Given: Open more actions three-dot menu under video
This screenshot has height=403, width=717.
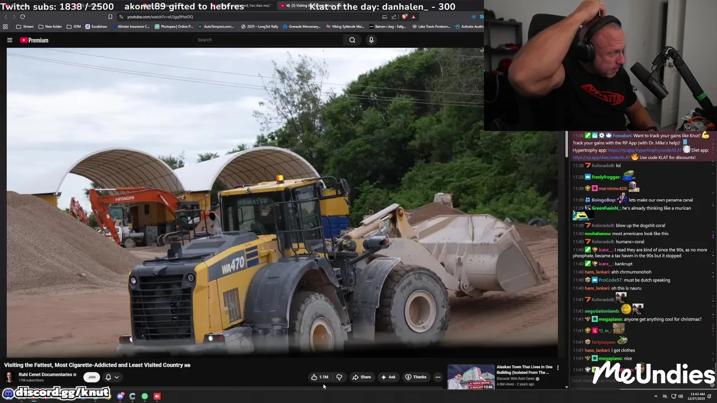Looking at the screenshot, I should coord(438,377).
